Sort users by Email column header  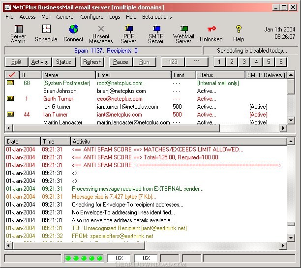point(133,75)
